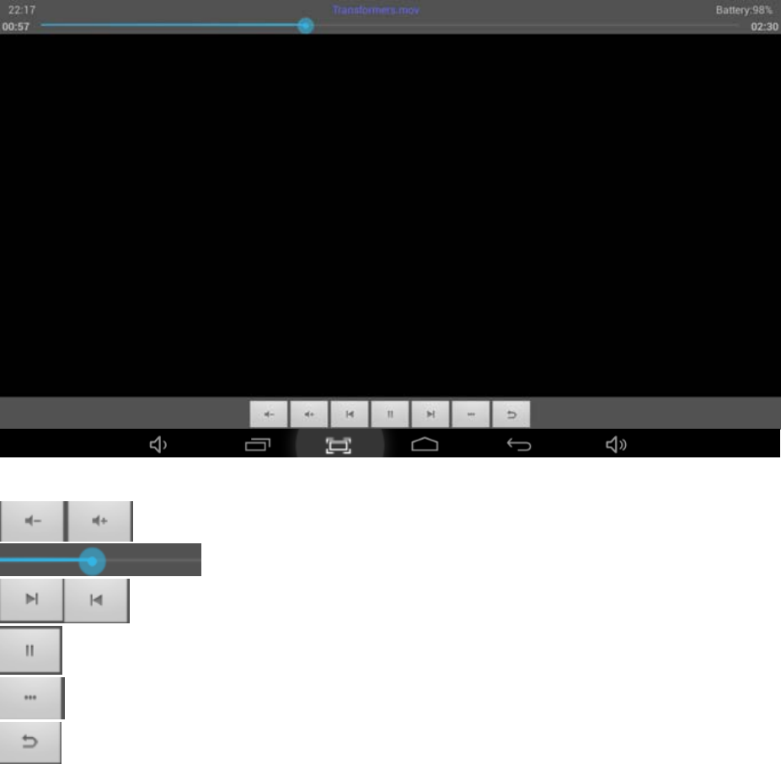
Task: Click the enlarged volume up button below player
Action: pyautogui.click(x=99, y=521)
